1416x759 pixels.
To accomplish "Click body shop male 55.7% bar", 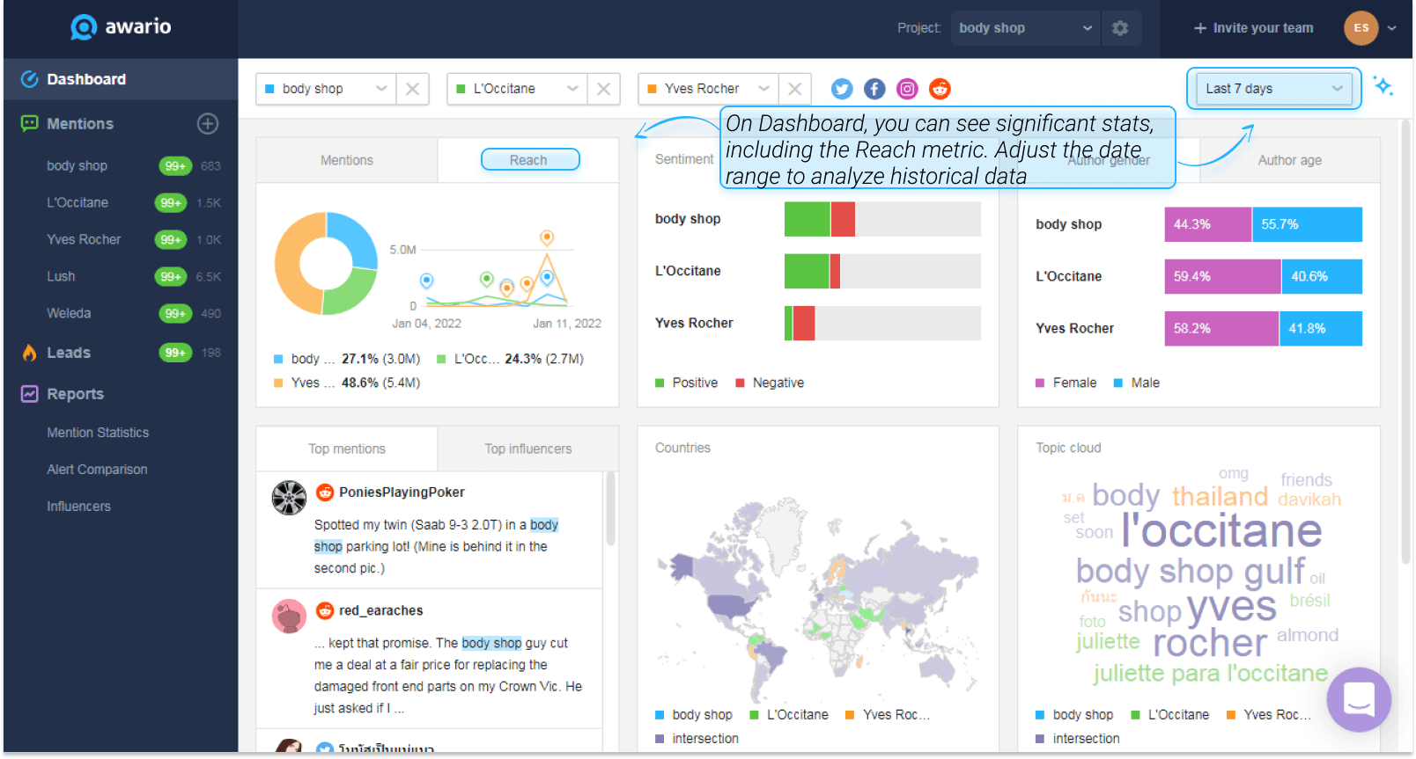I will tap(1307, 224).
